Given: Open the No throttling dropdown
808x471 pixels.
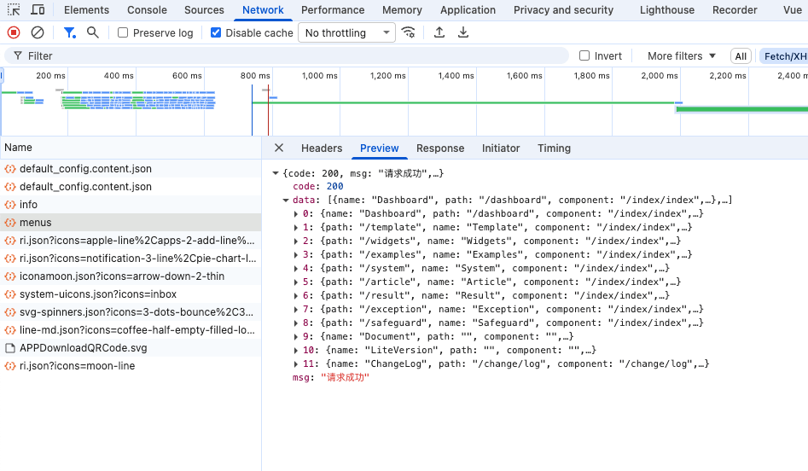Looking at the screenshot, I should (346, 32).
